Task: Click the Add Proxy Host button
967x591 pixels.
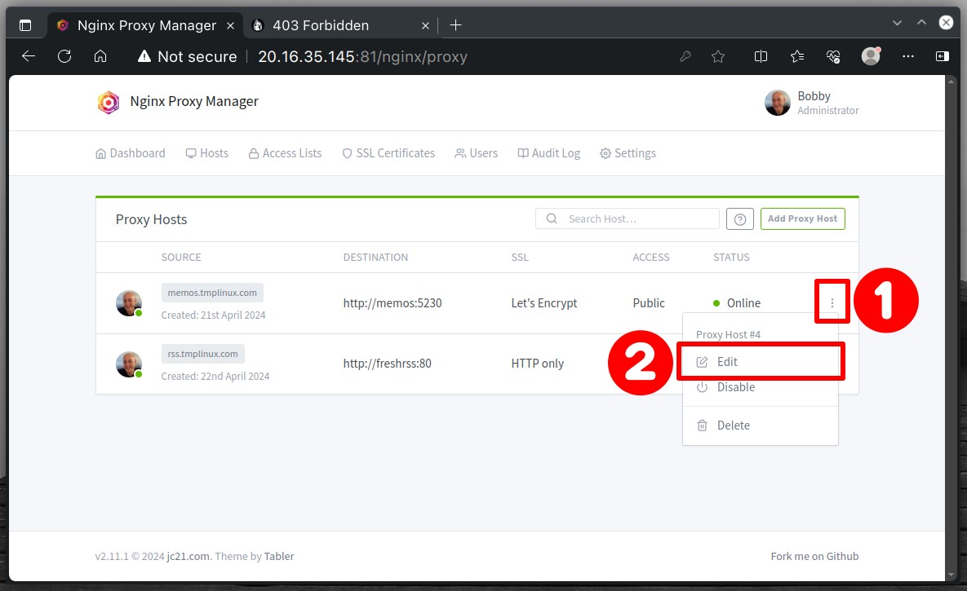Action: [x=802, y=218]
